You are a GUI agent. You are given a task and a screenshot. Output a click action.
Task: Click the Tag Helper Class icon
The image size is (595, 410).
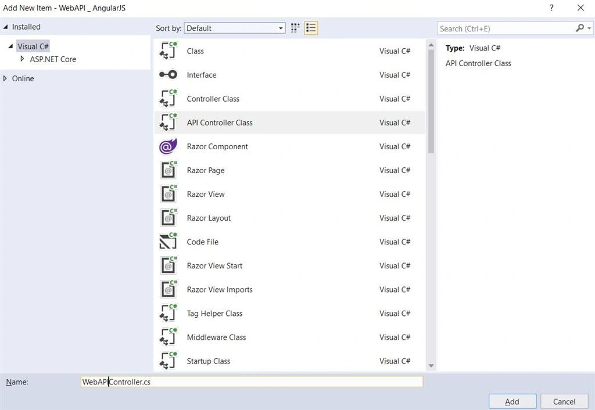click(168, 313)
